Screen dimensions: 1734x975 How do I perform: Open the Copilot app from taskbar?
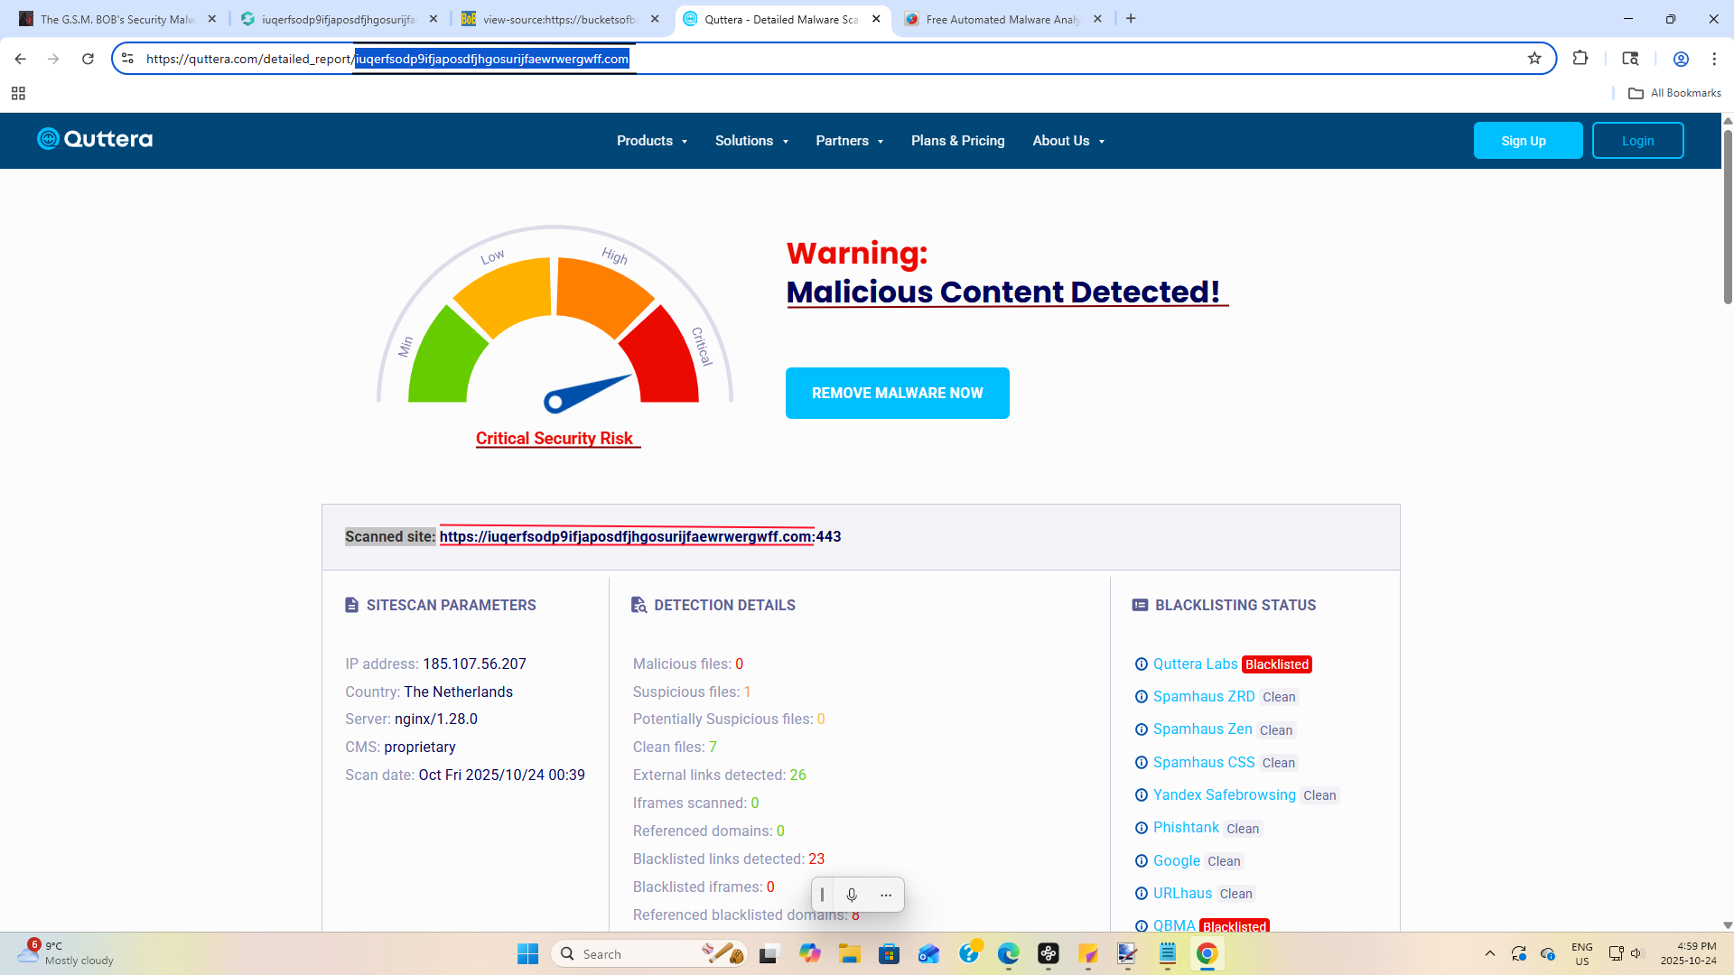810,954
